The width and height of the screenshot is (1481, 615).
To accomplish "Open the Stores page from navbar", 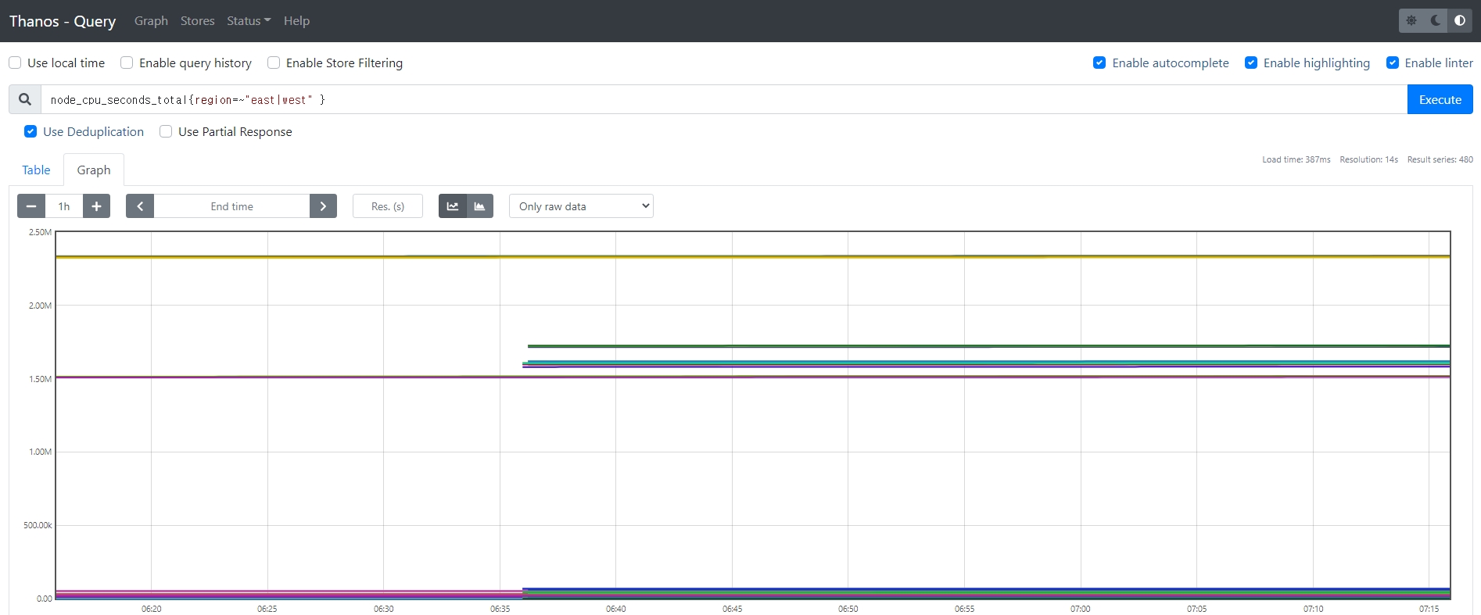I will pyautogui.click(x=197, y=21).
